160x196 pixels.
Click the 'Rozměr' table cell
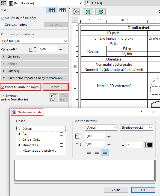[x=94, y=51]
